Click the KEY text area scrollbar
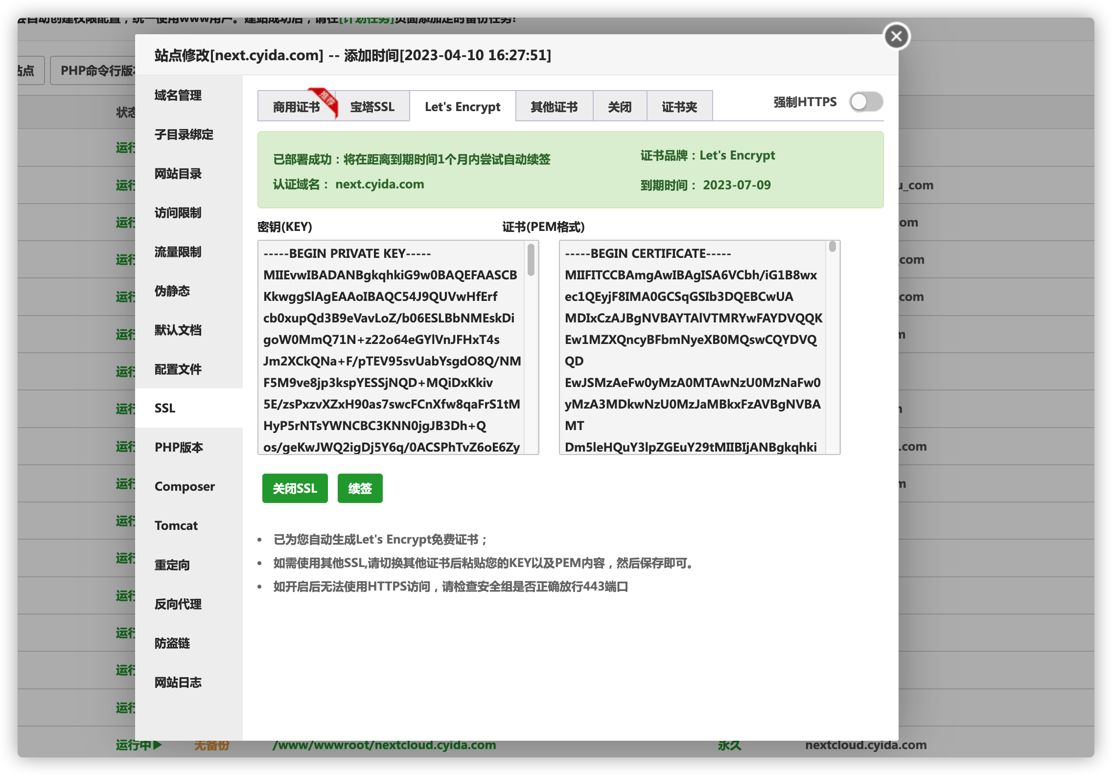The height and width of the screenshot is (775, 1112). pyautogui.click(x=531, y=260)
